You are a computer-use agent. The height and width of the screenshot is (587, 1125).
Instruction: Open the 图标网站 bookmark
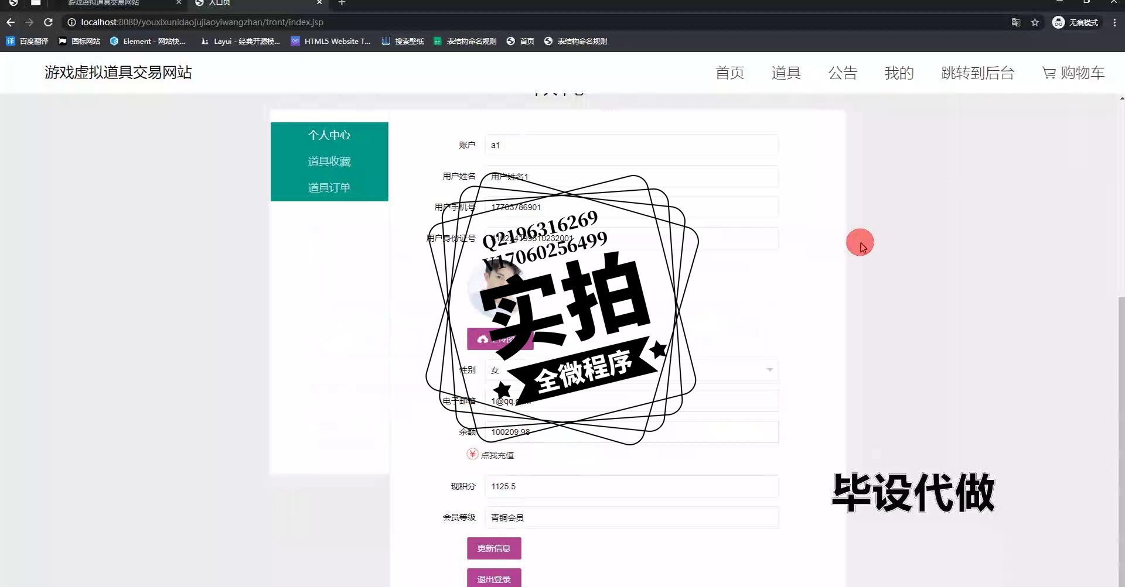(x=79, y=41)
